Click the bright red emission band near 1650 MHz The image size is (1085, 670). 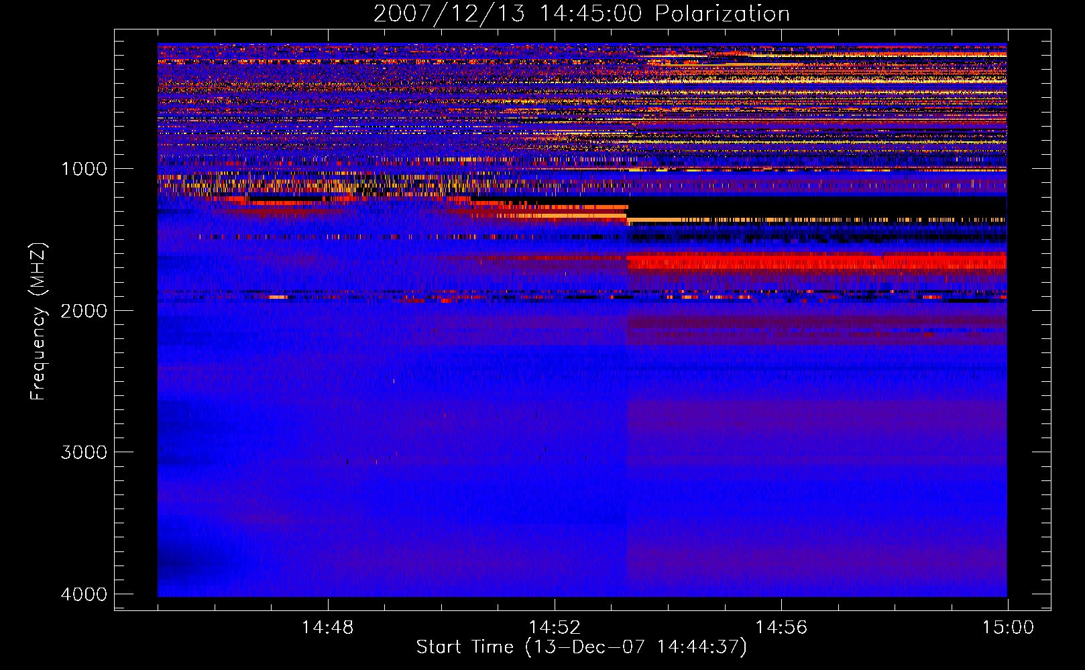(x=817, y=261)
